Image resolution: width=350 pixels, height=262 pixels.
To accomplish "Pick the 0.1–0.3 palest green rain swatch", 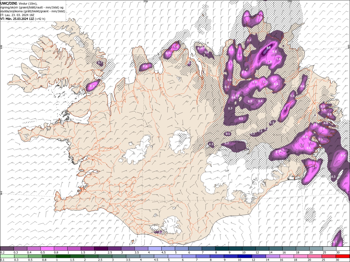I will (7, 256).
